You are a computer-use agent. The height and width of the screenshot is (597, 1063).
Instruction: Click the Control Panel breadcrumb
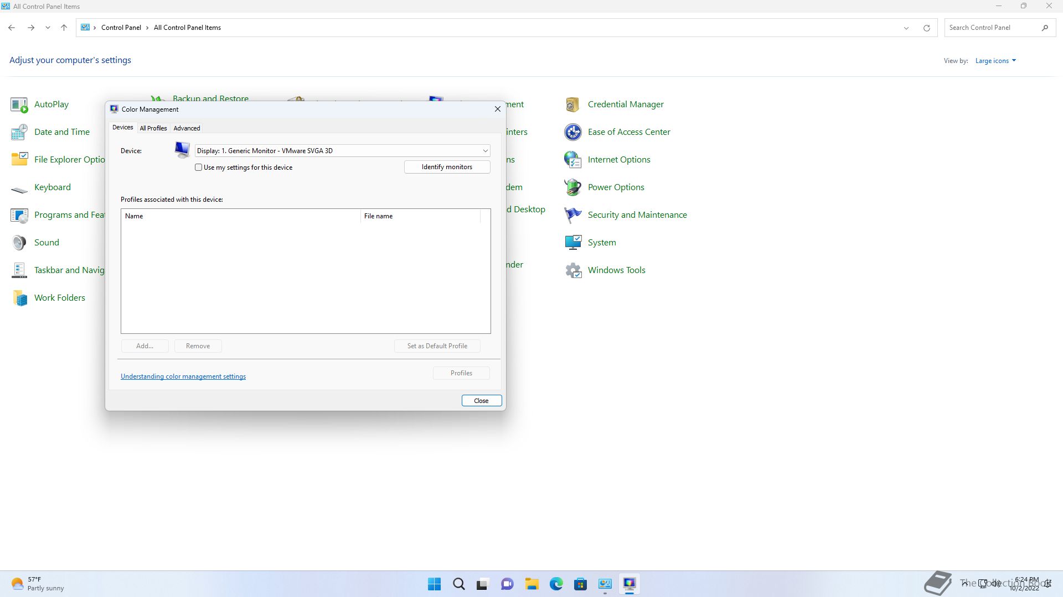pyautogui.click(x=121, y=28)
